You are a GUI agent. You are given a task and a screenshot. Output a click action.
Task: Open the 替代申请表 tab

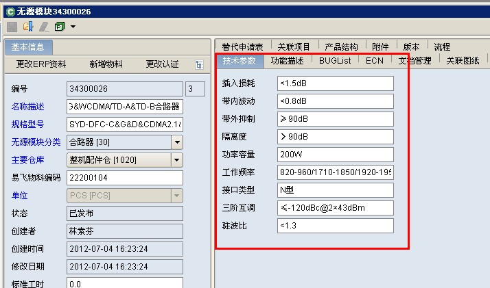tap(242, 47)
